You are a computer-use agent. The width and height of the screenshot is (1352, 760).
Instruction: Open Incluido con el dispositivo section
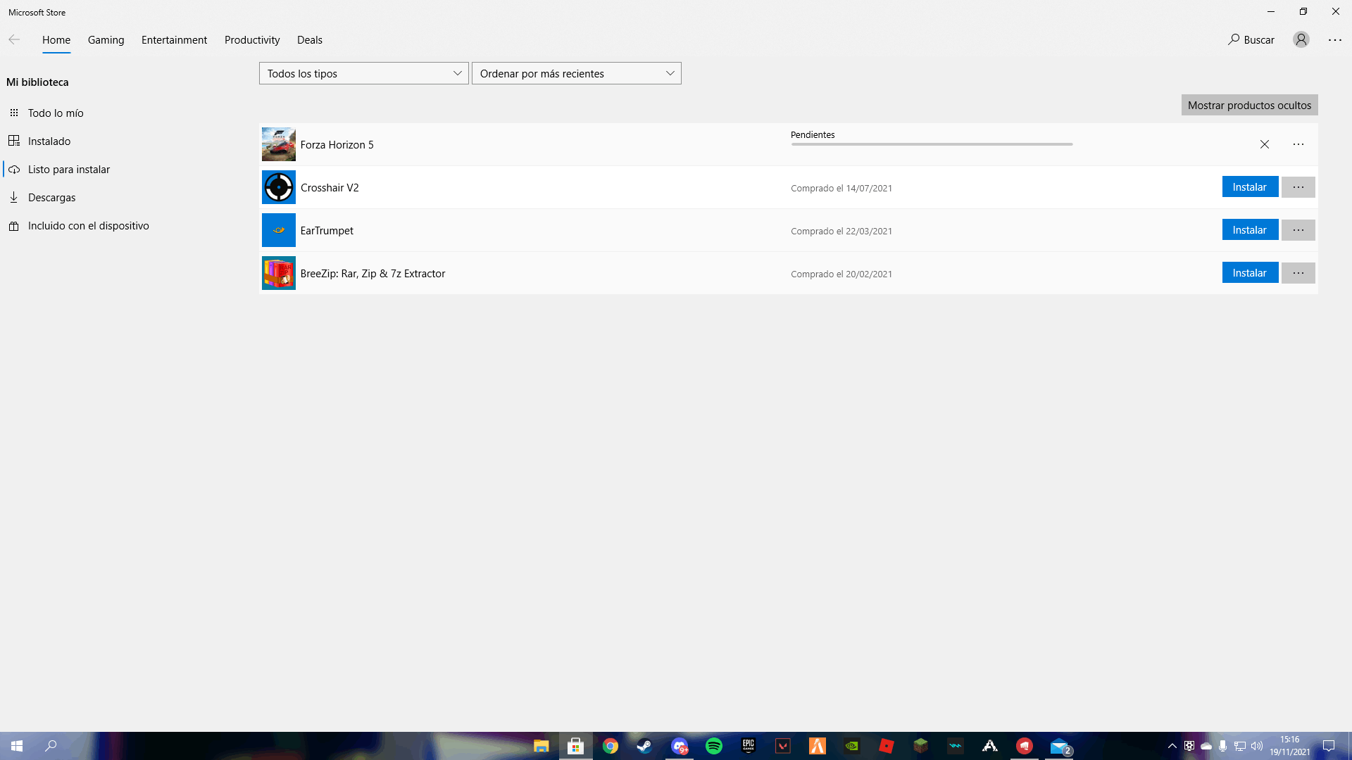(88, 226)
